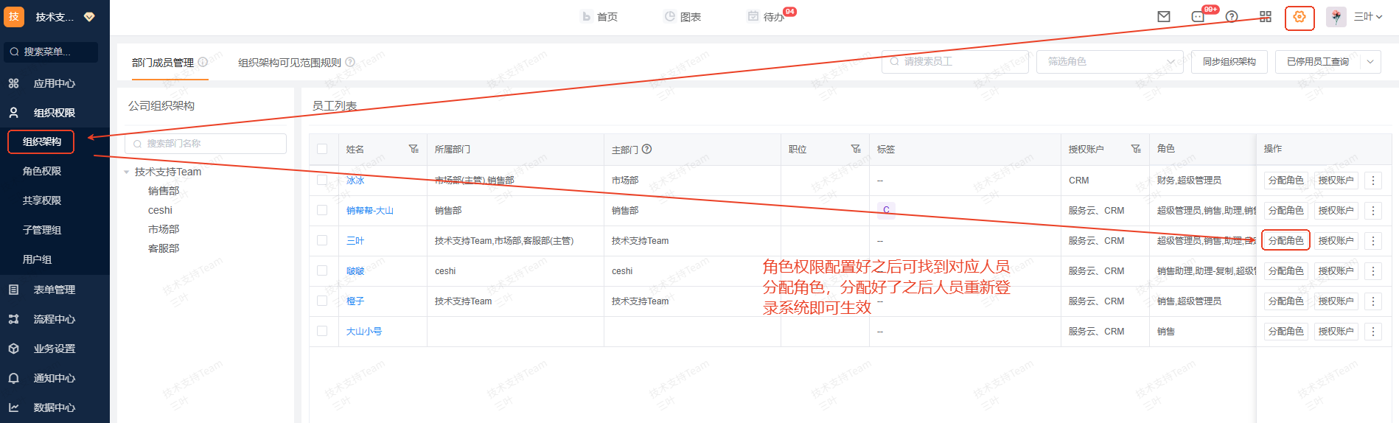The height and width of the screenshot is (423, 1399).
Task: Collapse the 技术支持Team tree node
Action: point(127,172)
